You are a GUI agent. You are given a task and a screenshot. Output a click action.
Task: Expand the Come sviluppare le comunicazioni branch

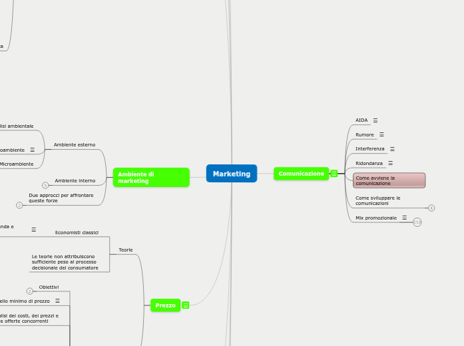tap(431, 208)
